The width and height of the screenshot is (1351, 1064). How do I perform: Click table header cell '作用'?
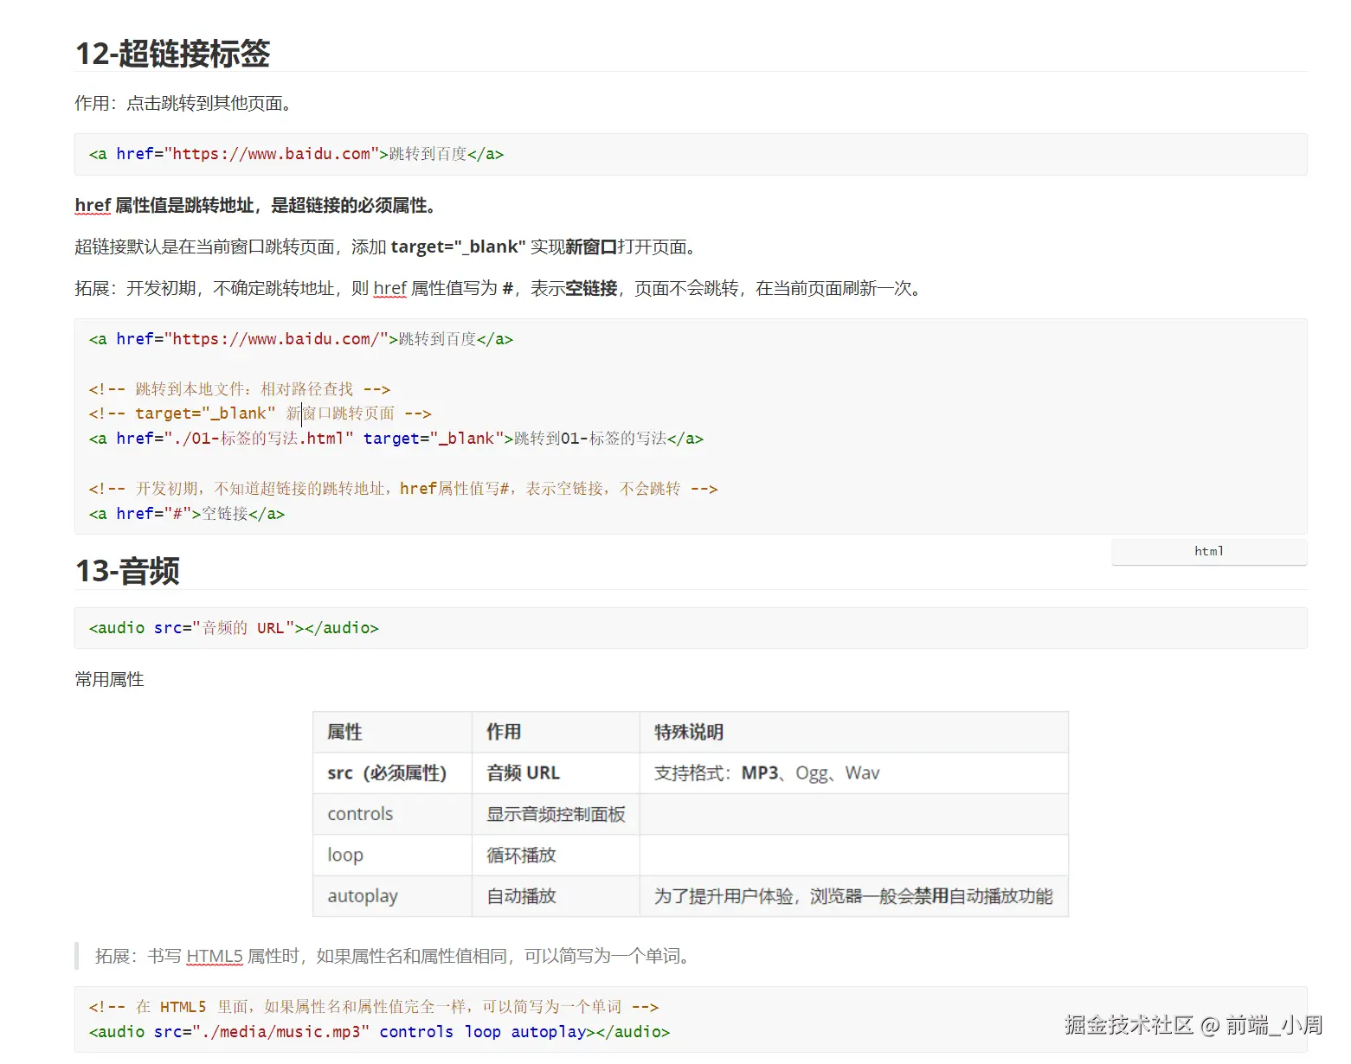pos(556,732)
